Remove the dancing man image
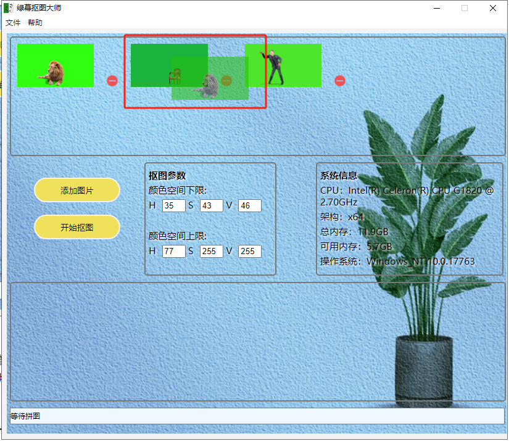The width and height of the screenshot is (509, 441). pyautogui.click(x=340, y=81)
